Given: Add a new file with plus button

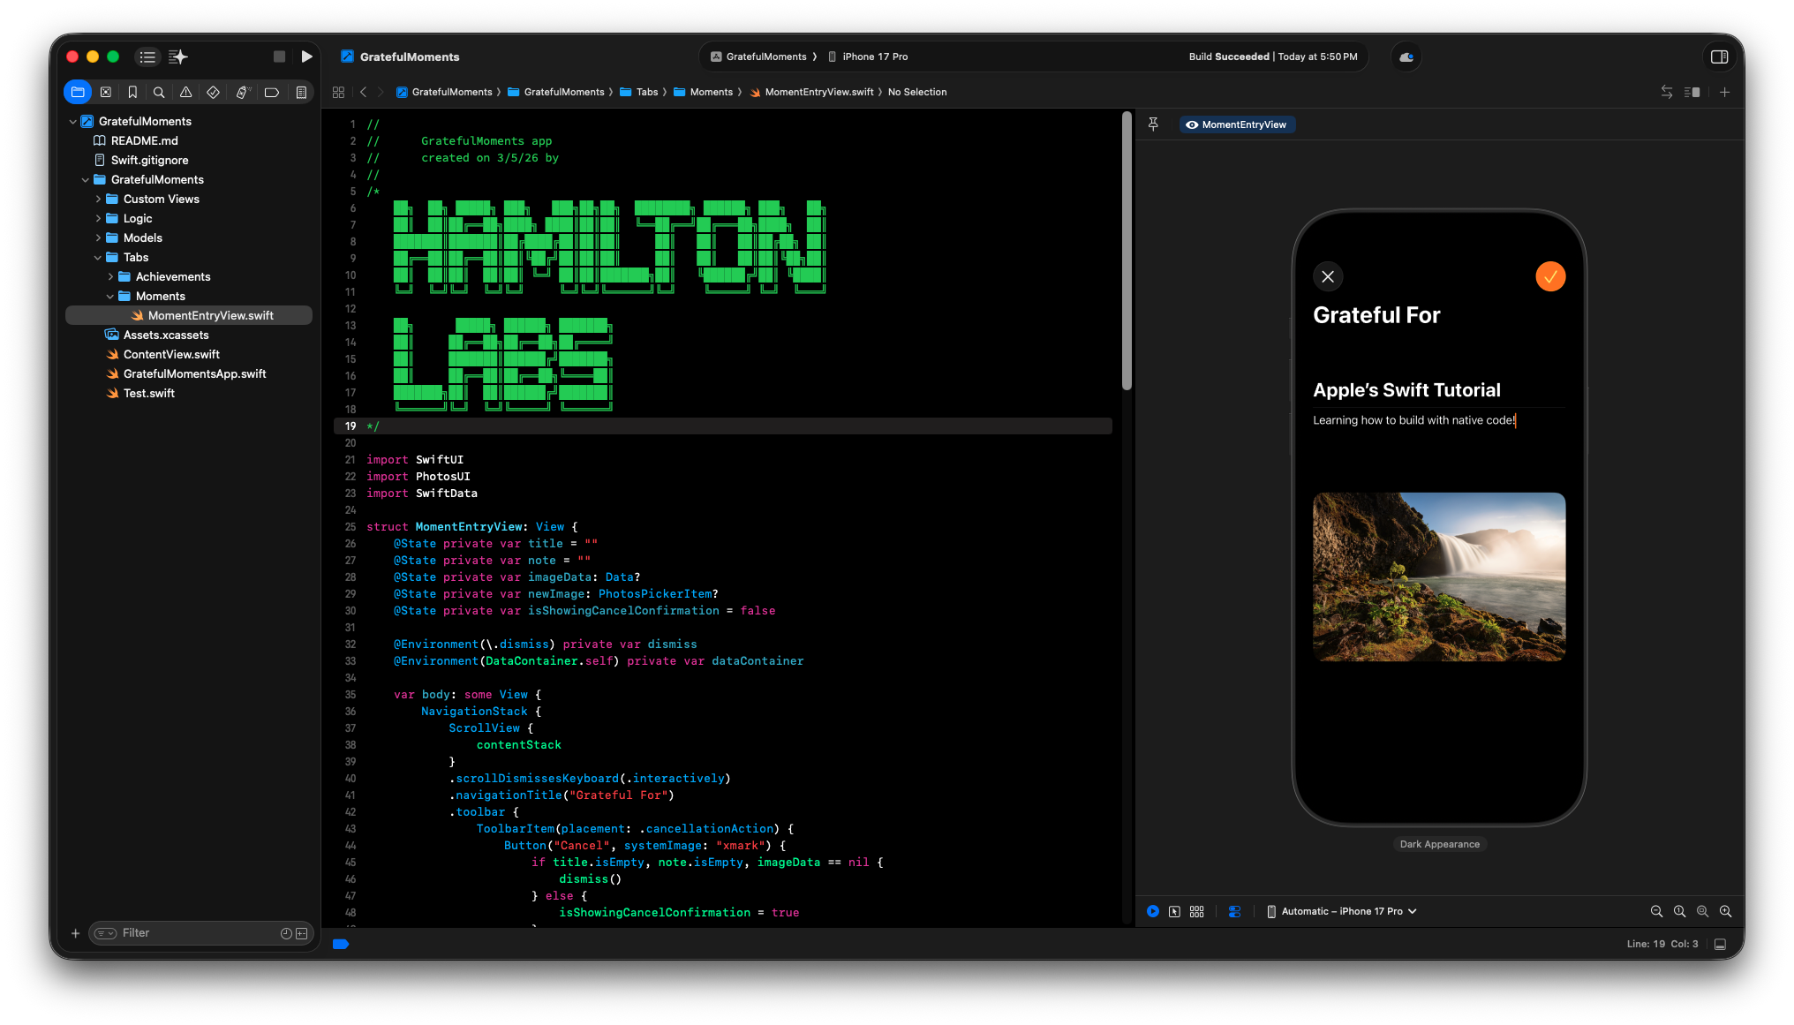Looking at the screenshot, I should click(75, 933).
